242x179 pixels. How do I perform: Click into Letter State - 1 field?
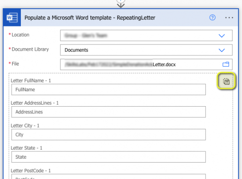point(108,157)
